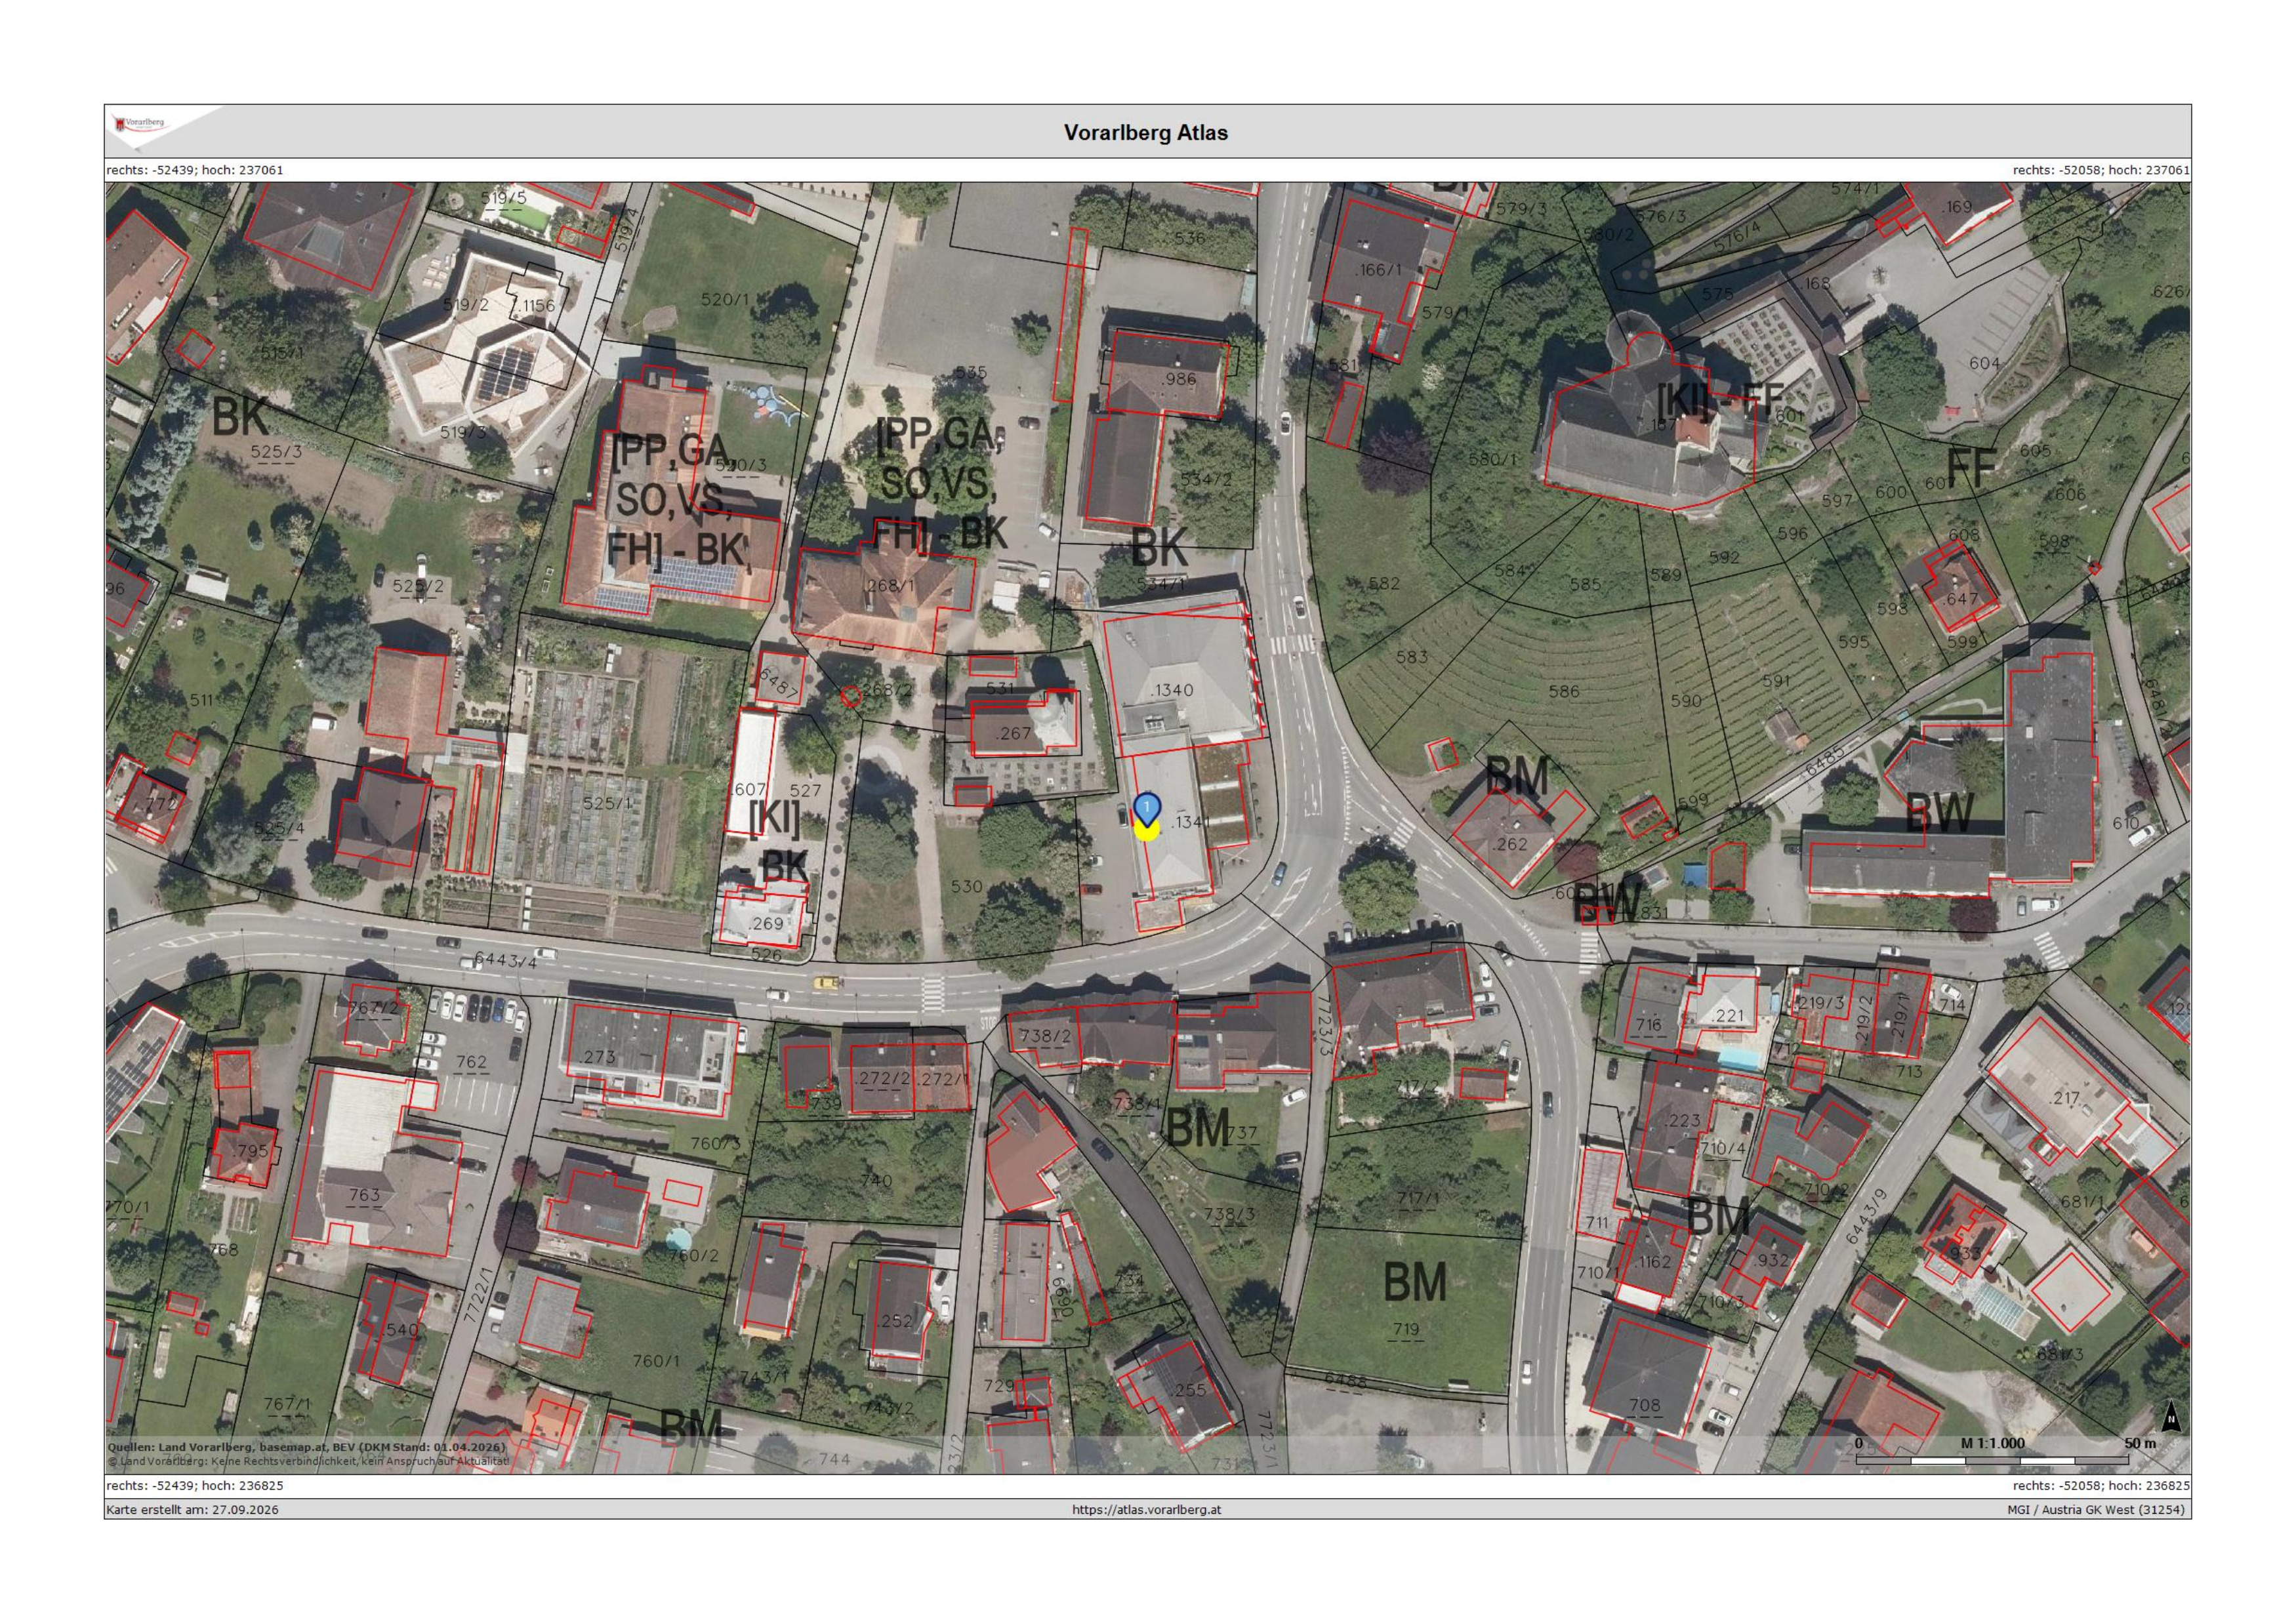Select parcel number 762 at the car park
Viewport: 2296px width, 1624px height.
click(471, 1062)
